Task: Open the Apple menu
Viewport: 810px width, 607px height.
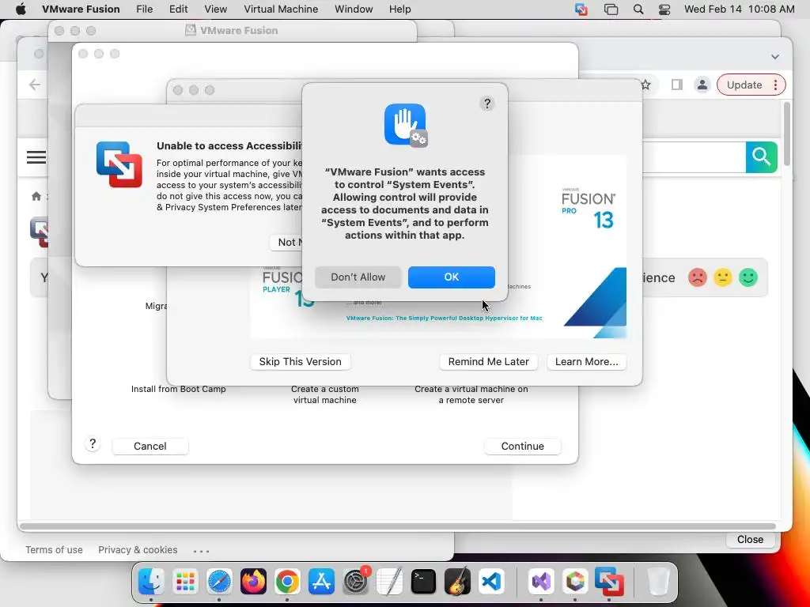Action: (x=21, y=9)
